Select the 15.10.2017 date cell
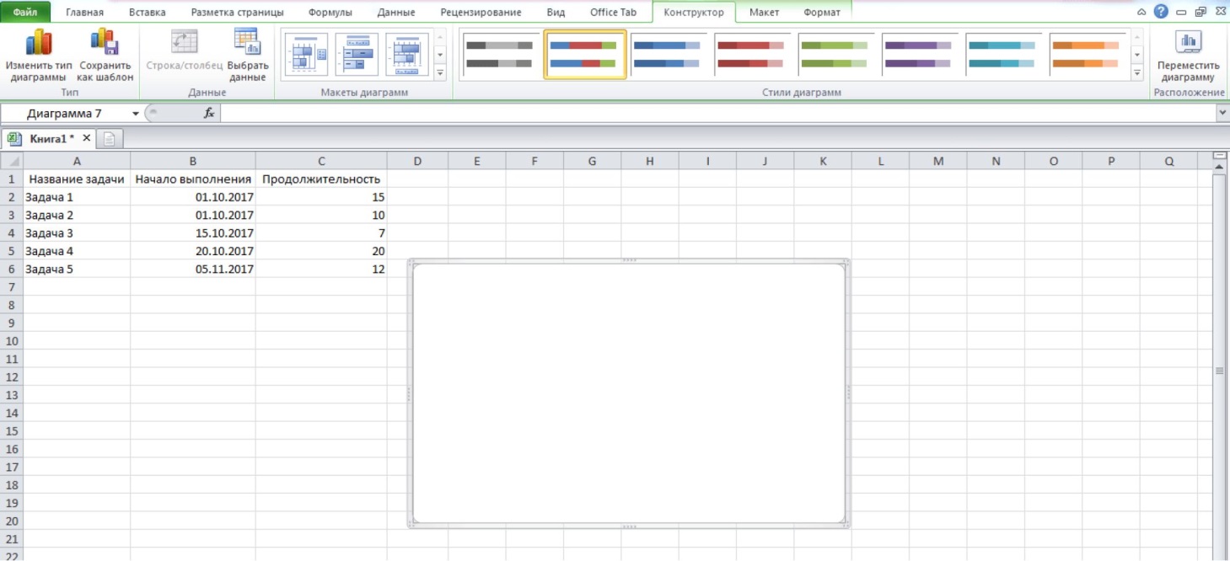 pos(193,233)
